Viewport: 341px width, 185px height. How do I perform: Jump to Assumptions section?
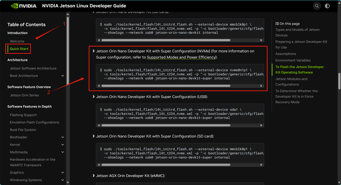(x=286, y=54)
